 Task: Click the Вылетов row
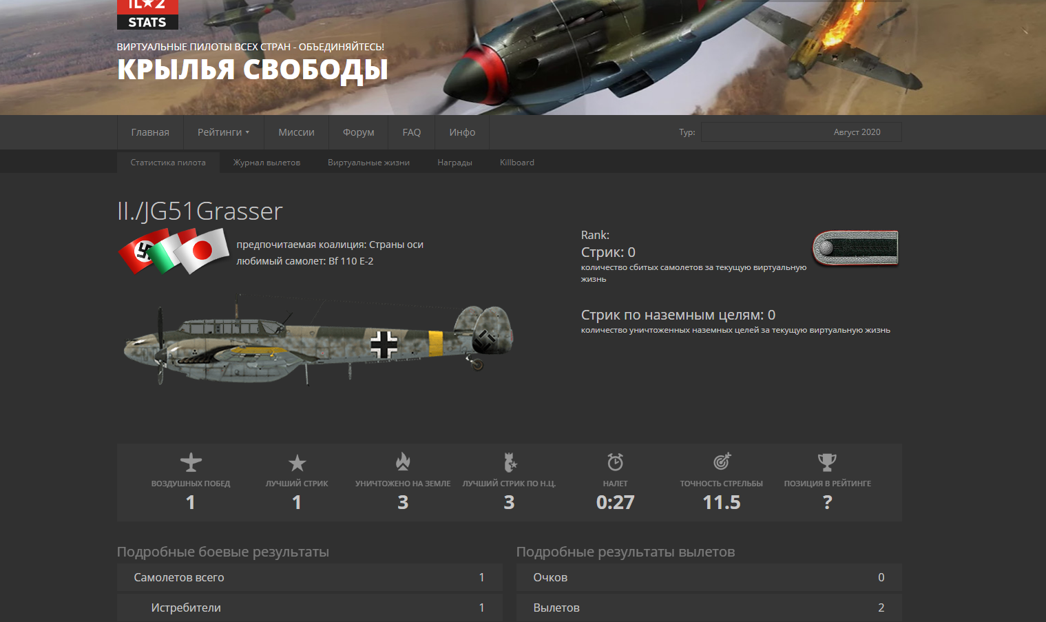709,608
